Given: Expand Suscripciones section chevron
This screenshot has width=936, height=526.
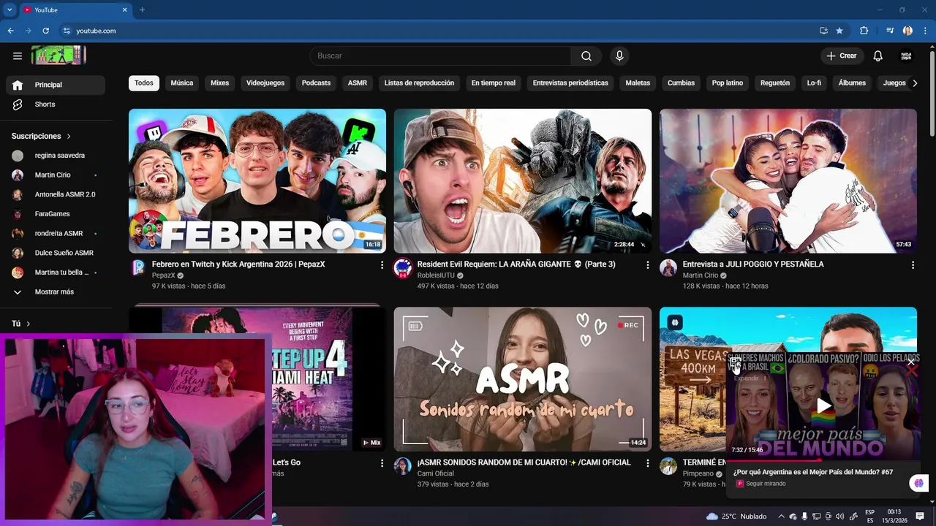Looking at the screenshot, I should point(69,137).
